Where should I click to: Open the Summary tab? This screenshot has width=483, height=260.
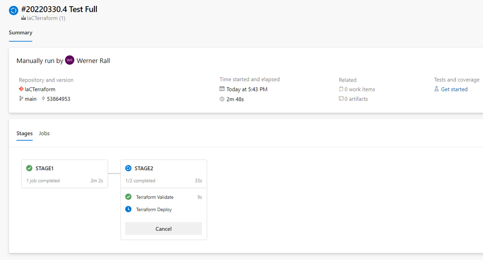coord(20,33)
